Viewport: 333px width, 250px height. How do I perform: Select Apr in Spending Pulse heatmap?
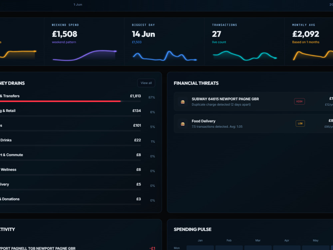287,240
